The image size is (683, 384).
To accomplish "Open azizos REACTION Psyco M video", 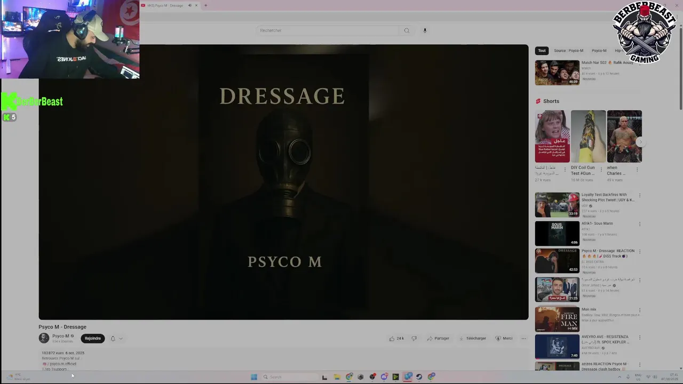I will 605,366.
